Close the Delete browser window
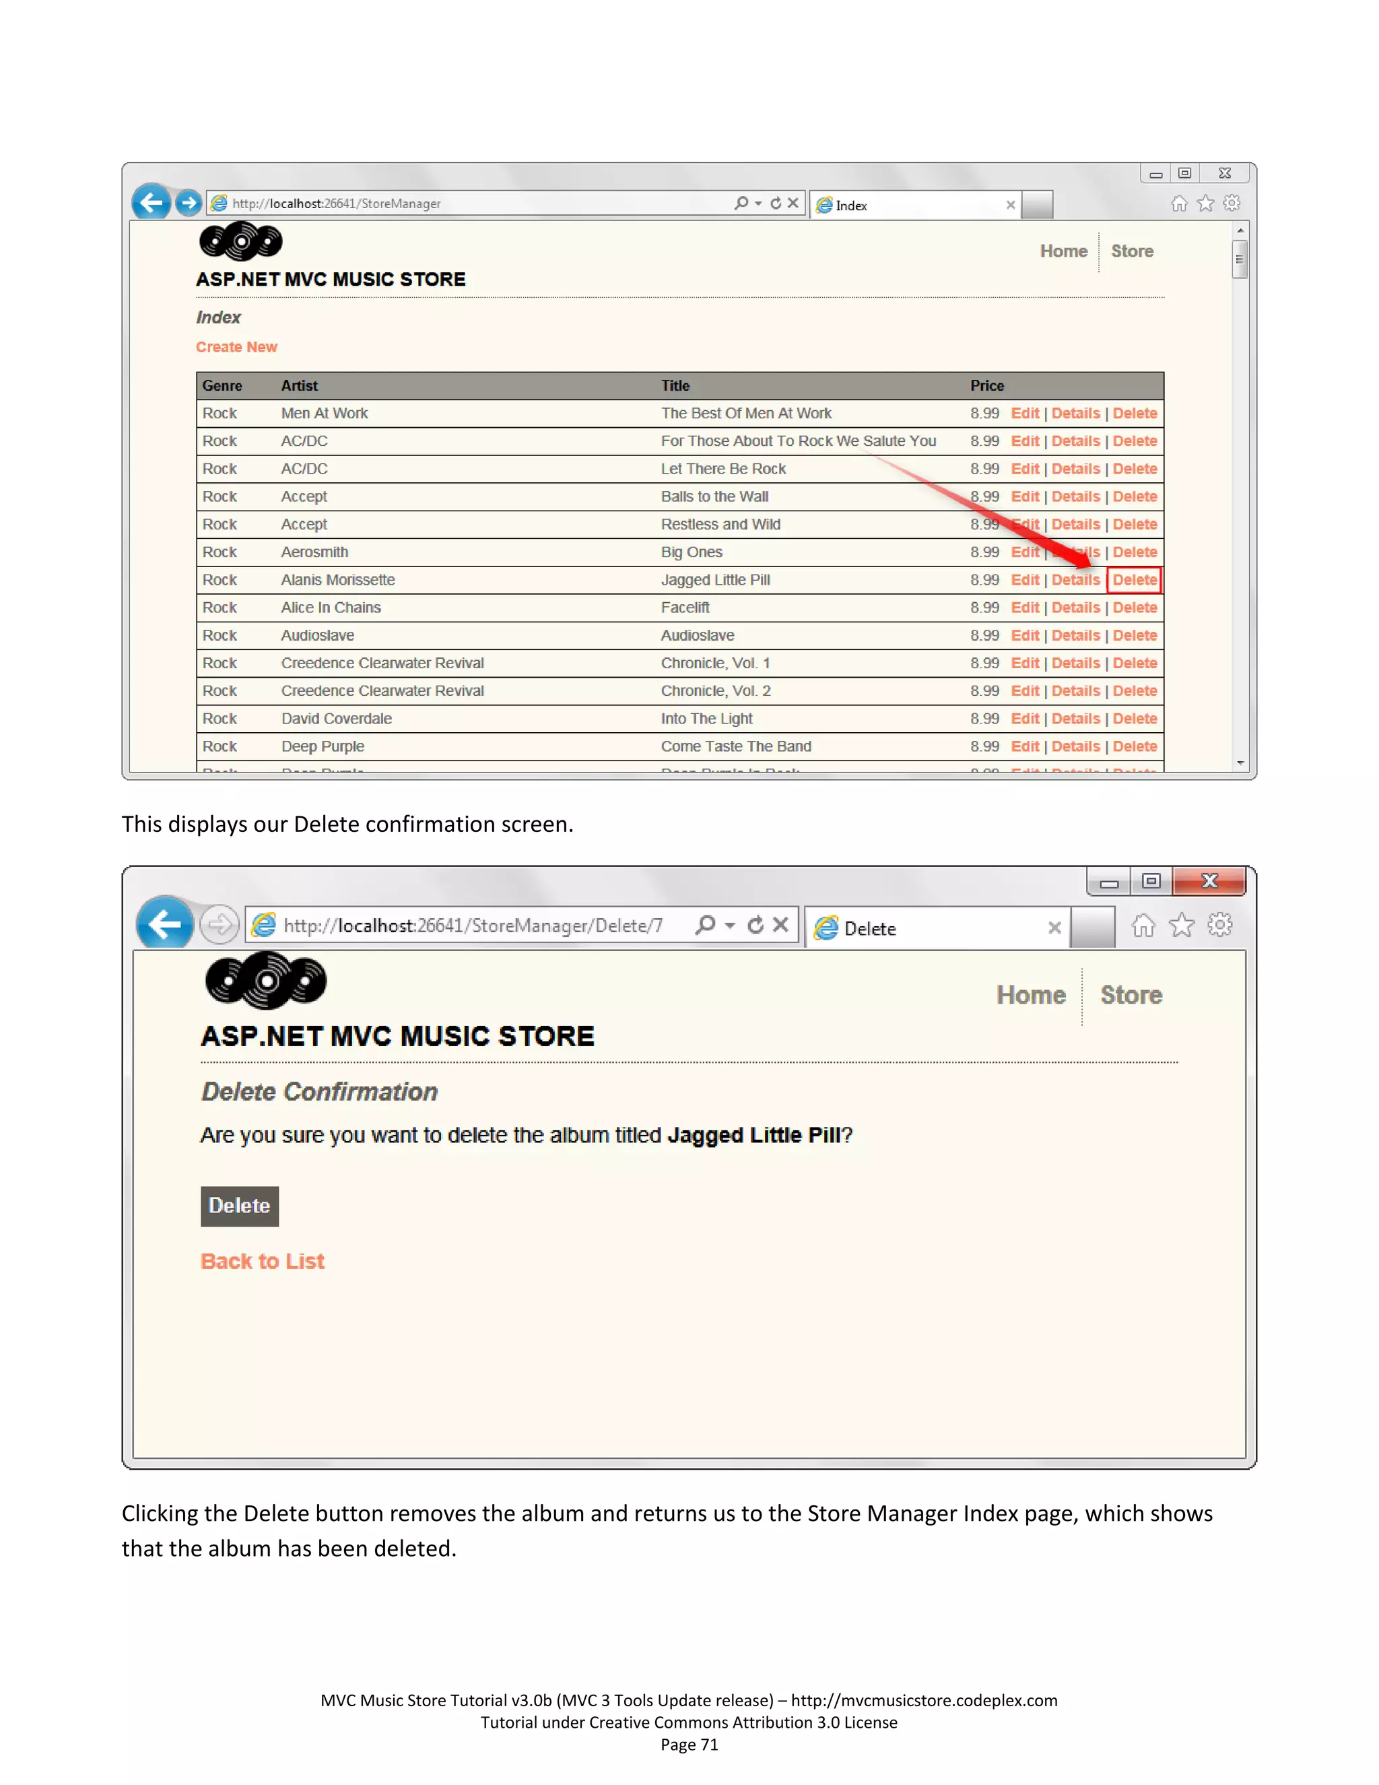The width and height of the screenshot is (1379, 1785). tap(1210, 881)
